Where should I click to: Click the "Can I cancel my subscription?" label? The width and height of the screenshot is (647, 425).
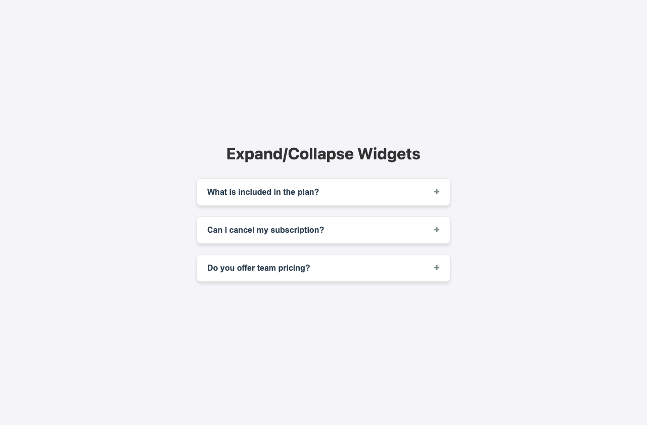265,230
